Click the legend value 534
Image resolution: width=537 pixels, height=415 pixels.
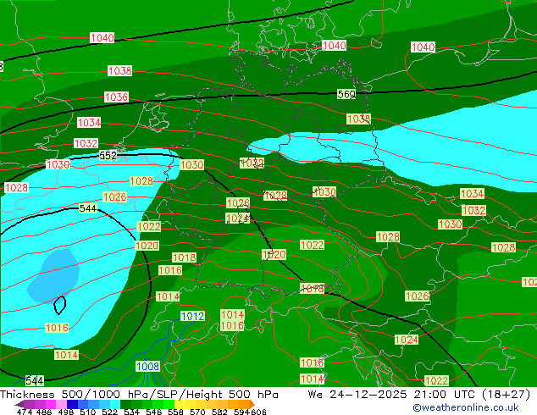click(131, 412)
